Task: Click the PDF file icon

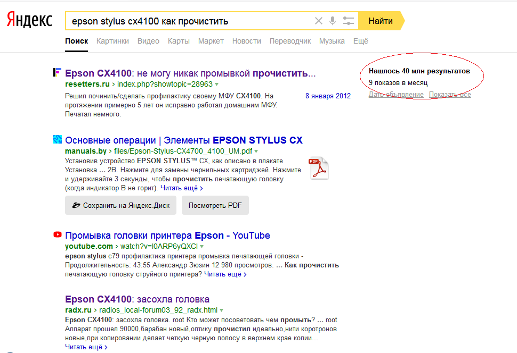Action: pos(319,168)
